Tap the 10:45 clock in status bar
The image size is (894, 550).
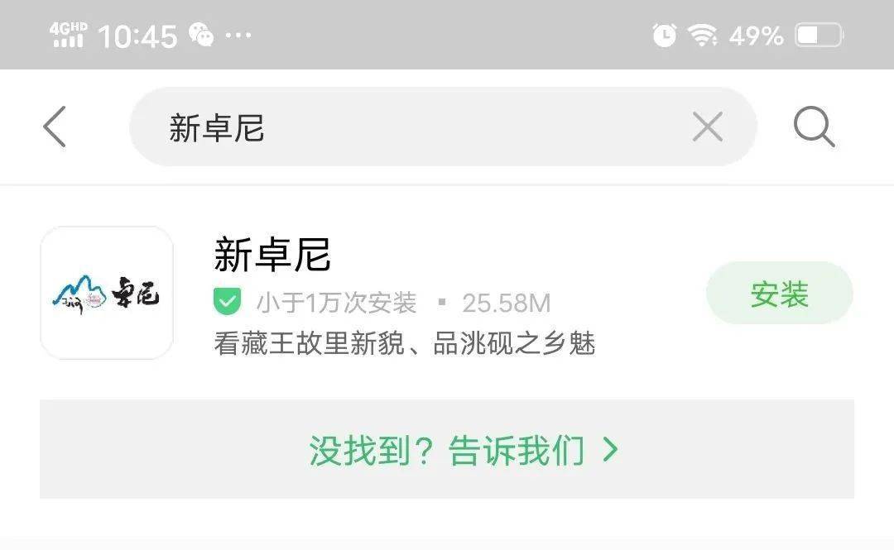[x=137, y=36]
